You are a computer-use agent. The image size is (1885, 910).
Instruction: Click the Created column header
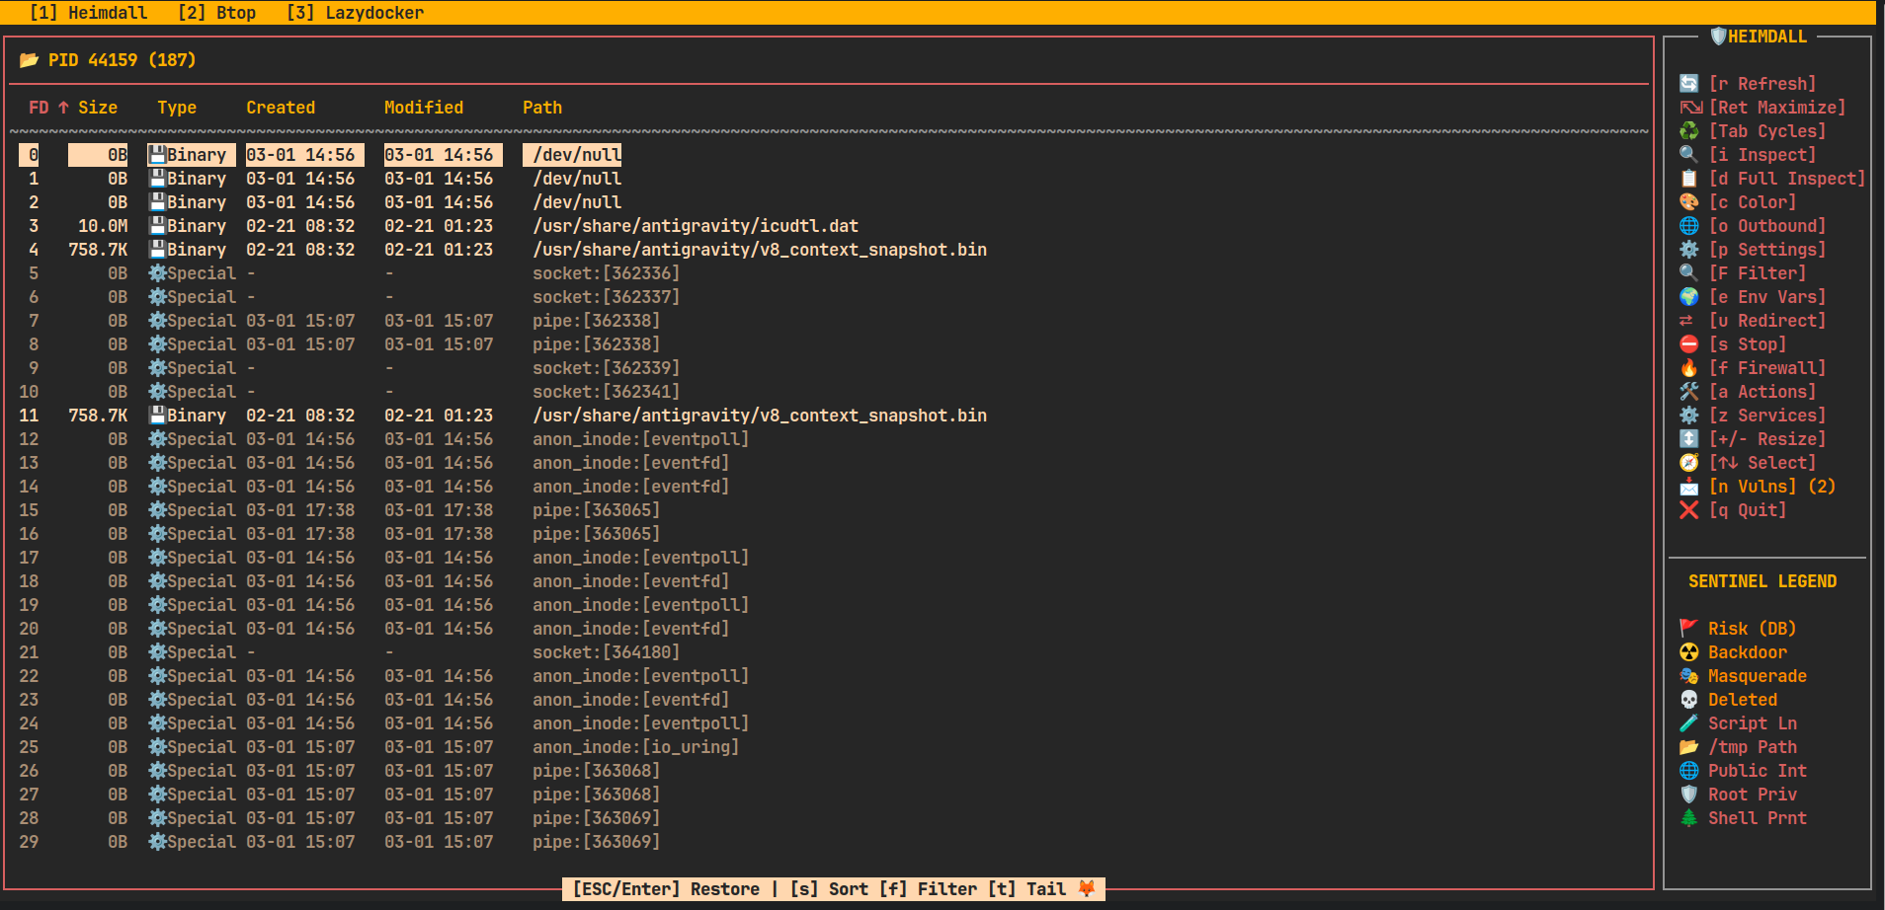click(281, 108)
